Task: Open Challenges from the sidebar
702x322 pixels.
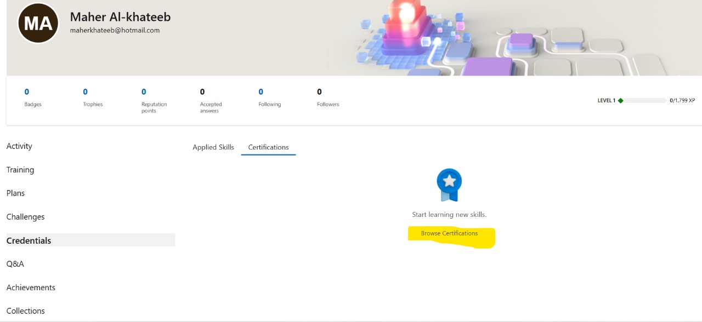Action: pyautogui.click(x=25, y=217)
